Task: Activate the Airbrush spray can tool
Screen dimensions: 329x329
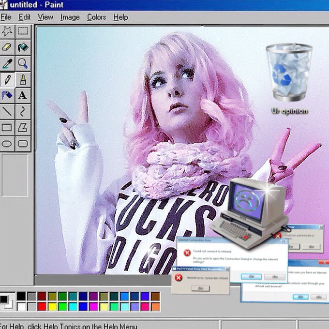Action: pos(7,95)
